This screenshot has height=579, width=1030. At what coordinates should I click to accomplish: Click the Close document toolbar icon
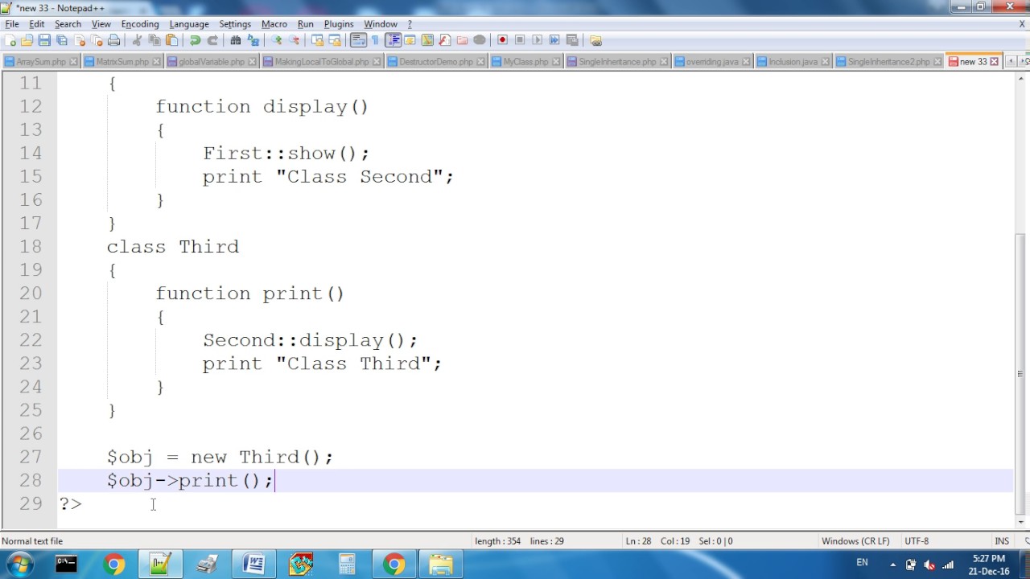coord(80,40)
